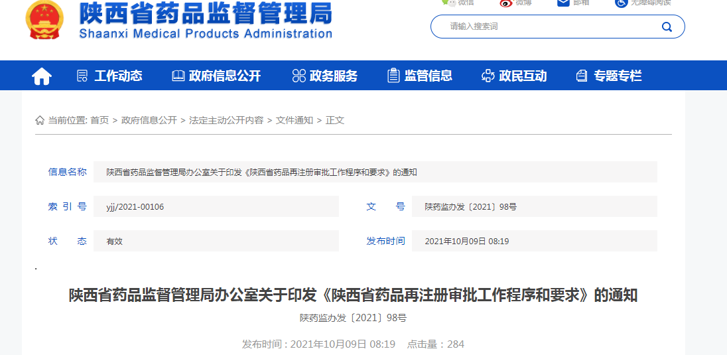
Task: Click the index number yjj/2021-00106
Action: (135, 207)
